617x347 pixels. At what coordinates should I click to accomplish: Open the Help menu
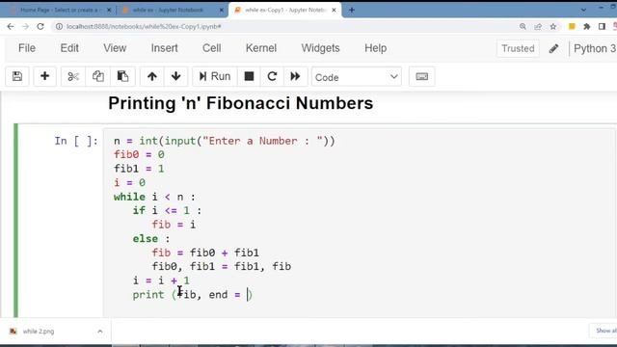tap(375, 48)
